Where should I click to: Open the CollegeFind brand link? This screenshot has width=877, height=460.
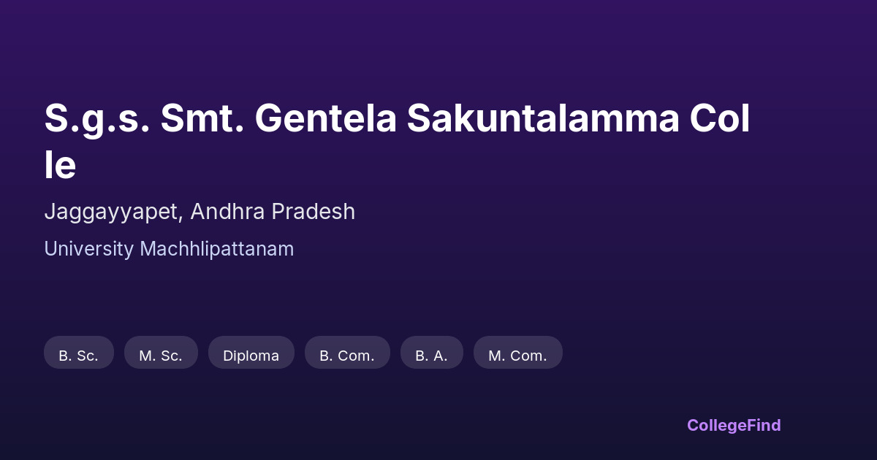[734, 425]
